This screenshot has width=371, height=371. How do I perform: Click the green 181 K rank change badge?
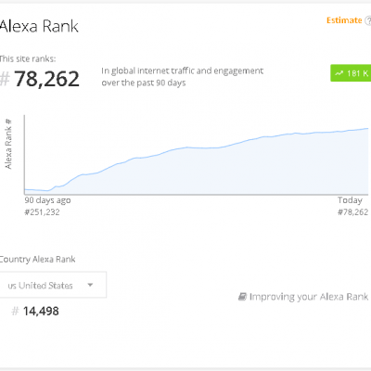(x=351, y=73)
